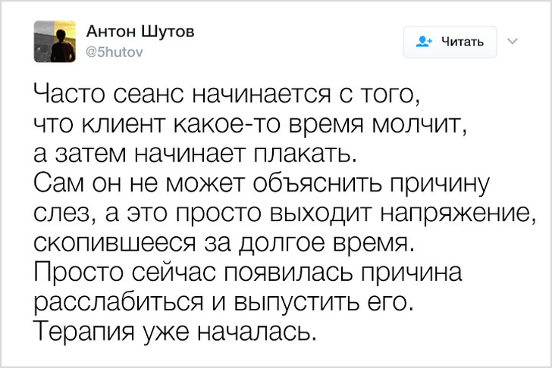
Task: Click the line 'расслабиться и выпустить его'
Action: click(x=225, y=302)
